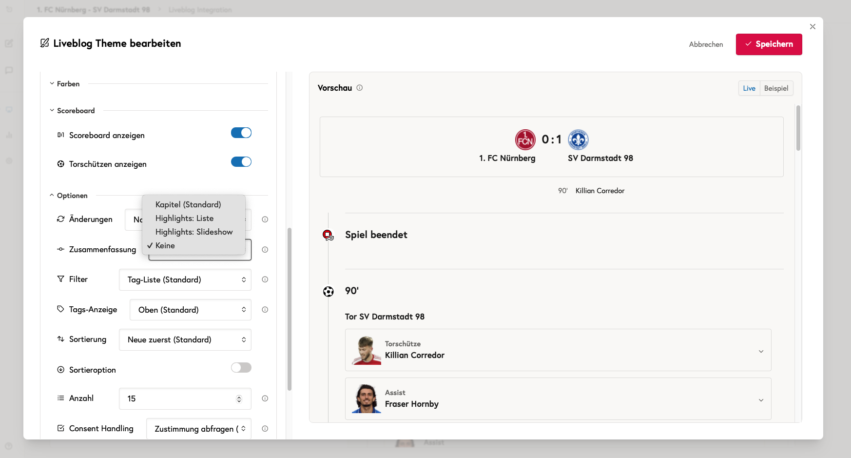Switch preview to Live tab

click(x=749, y=88)
